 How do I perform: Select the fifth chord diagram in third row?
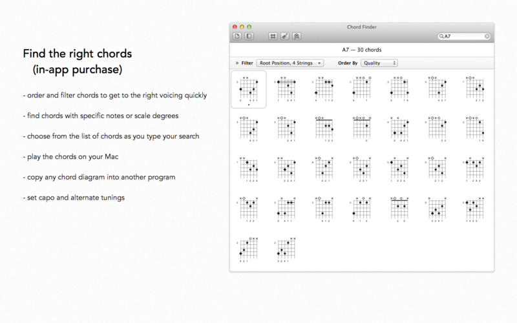point(399,169)
